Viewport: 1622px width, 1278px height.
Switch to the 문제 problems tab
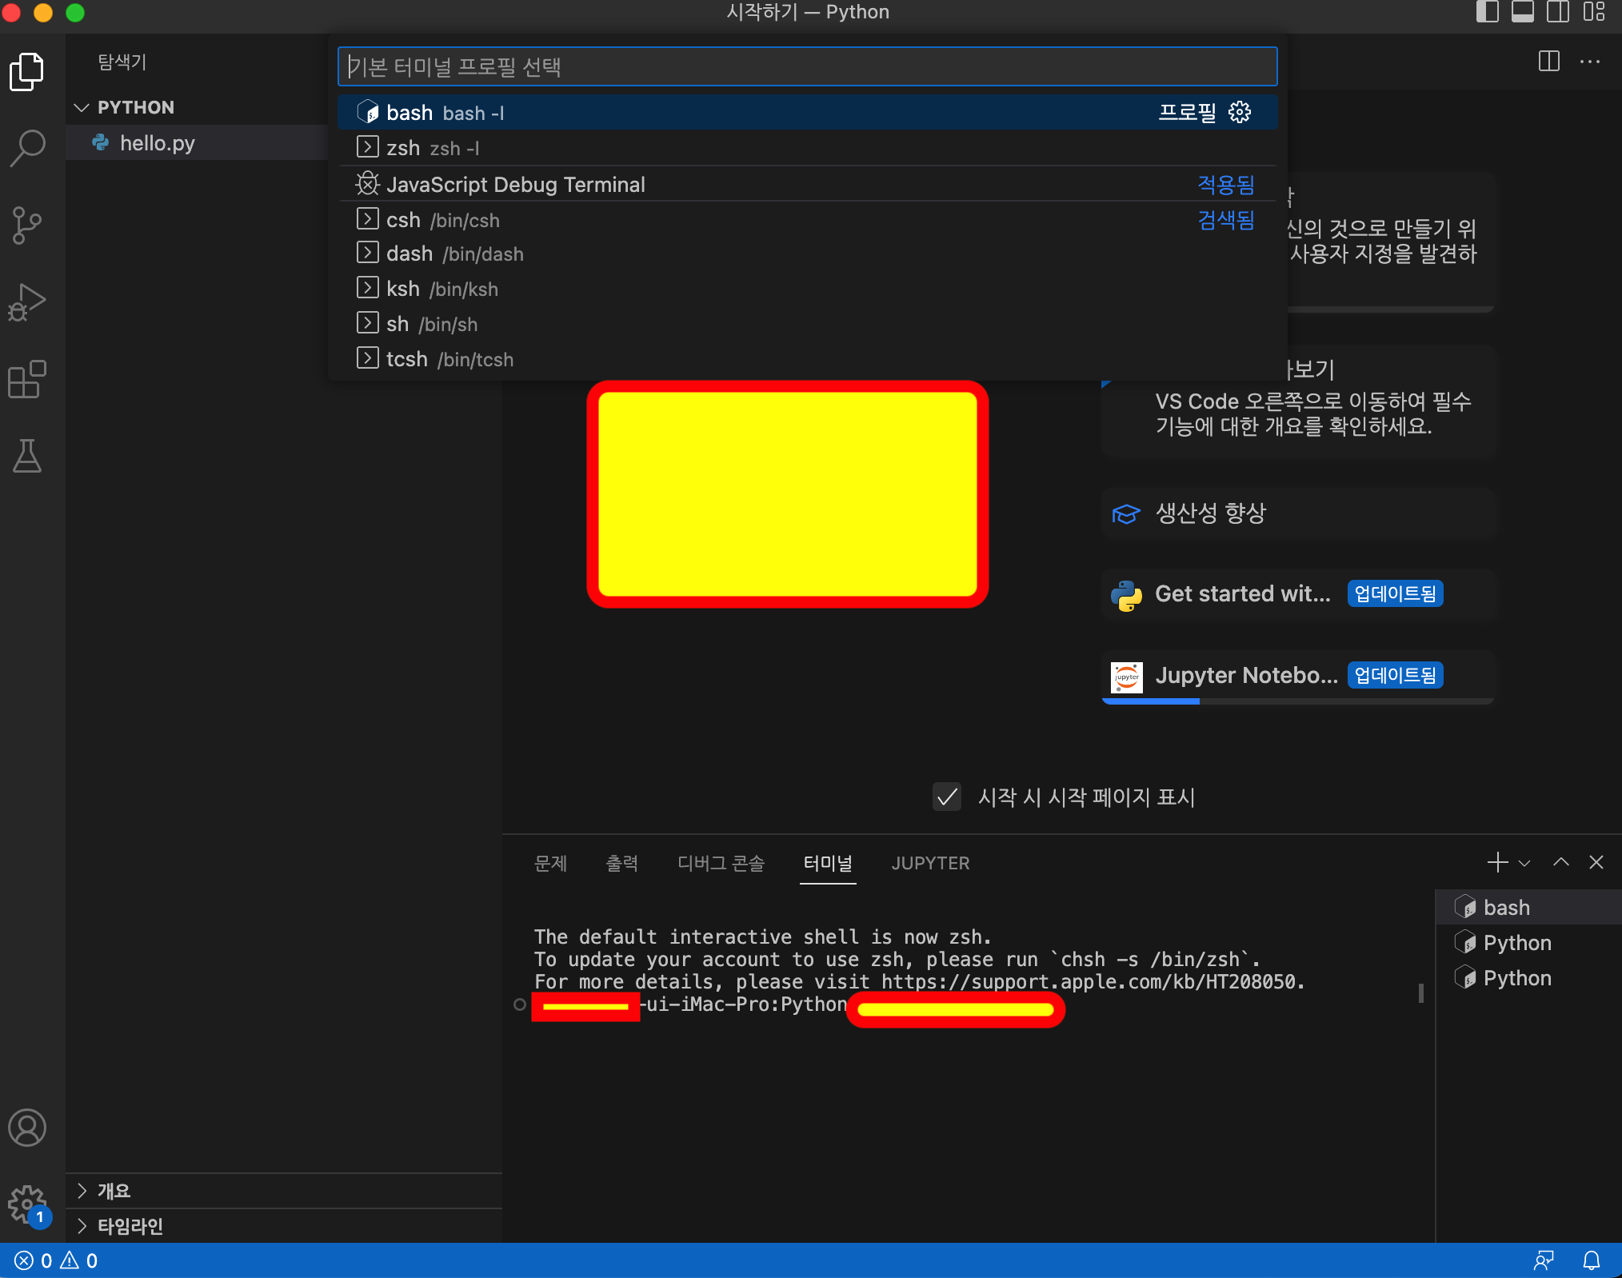[x=550, y=863]
